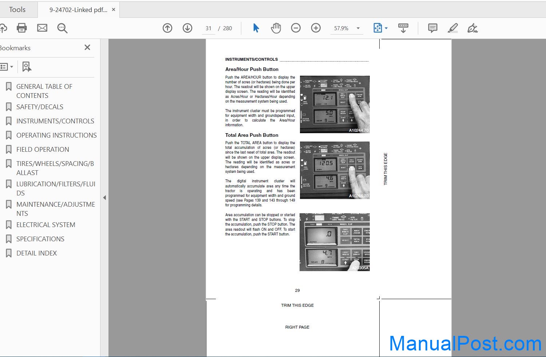Open the LUBRICATION/FILTERS/FLUIDS bookmark
The height and width of the screenshot is (357, 546).
coord(56,189)
